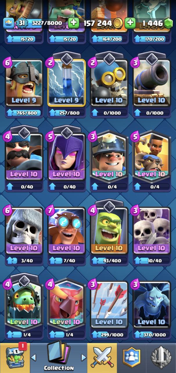Tap the Arrows card progress bar 299/1000
Screen dimensions: 176x373
point(109,335)
